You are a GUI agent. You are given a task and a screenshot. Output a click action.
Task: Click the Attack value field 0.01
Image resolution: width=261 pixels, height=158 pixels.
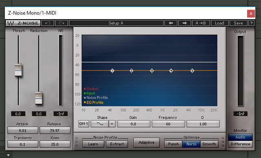pyautogui.click(x=23, y=130)
